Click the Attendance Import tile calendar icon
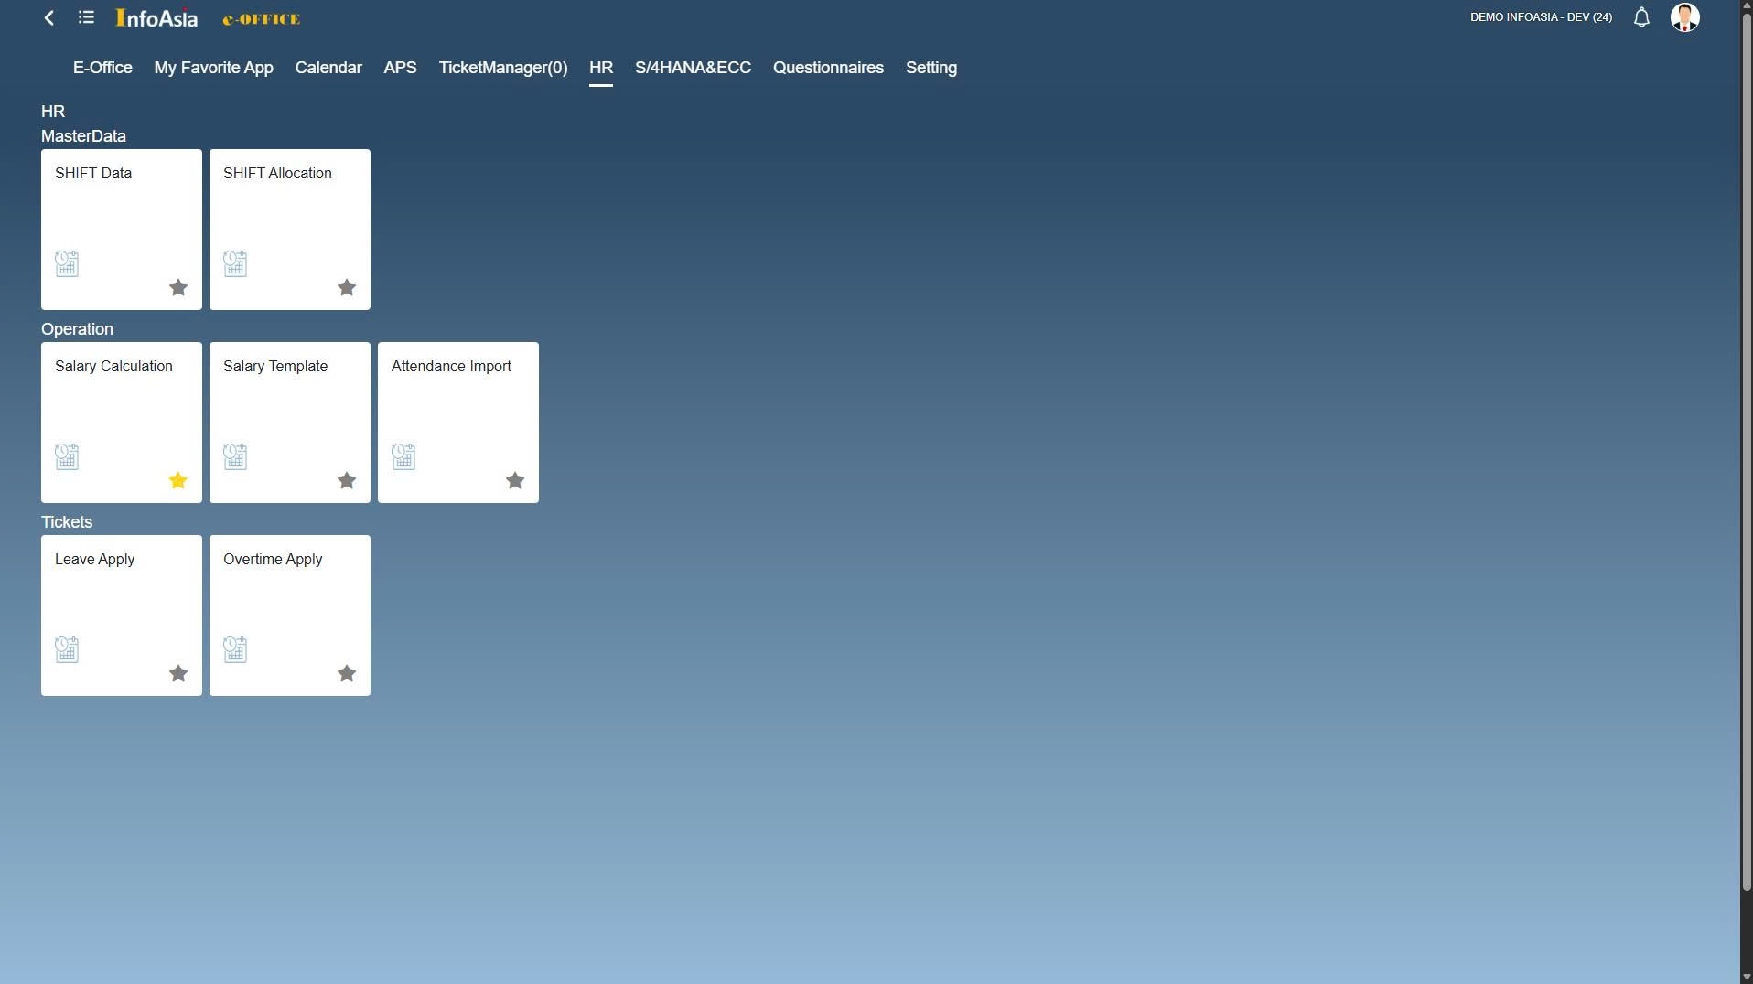 pos(403,457)
